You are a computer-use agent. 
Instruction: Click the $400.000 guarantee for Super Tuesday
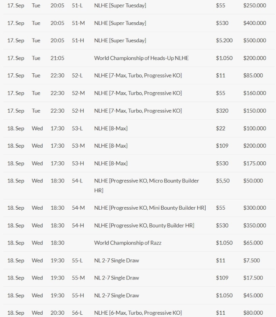254,23
